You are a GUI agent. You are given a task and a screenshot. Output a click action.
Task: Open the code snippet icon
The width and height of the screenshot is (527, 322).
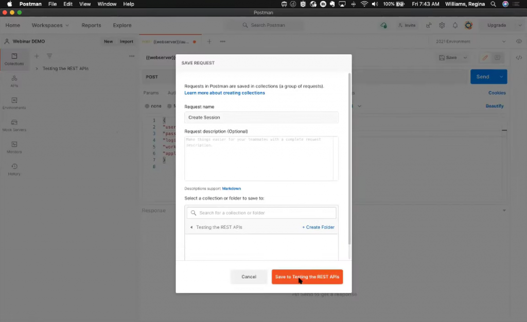[x=519, y=58]
